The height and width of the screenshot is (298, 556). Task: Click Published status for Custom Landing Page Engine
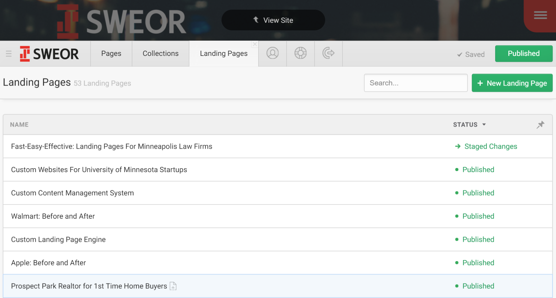pos(475,239)
